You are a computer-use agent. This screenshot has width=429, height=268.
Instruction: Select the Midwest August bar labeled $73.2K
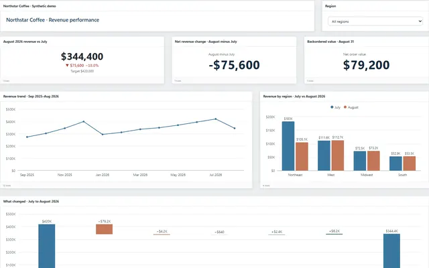373,161
